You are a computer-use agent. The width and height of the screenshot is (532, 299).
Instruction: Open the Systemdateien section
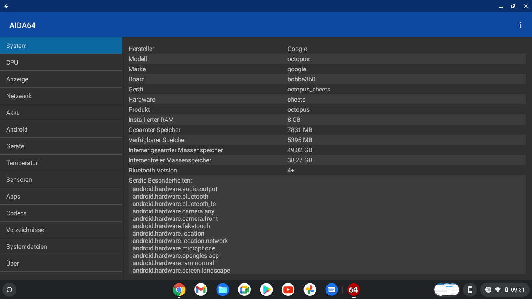click(x=61, y=246)
